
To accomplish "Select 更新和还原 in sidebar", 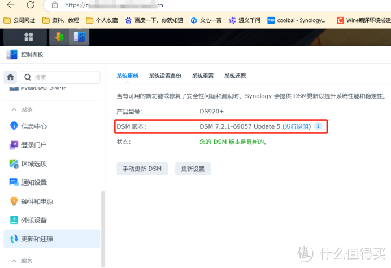I will [x=52, y=239].
